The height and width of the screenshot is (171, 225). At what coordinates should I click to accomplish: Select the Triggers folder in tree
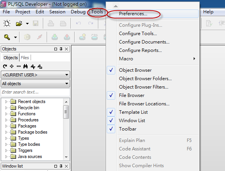[x=25, y=150]
